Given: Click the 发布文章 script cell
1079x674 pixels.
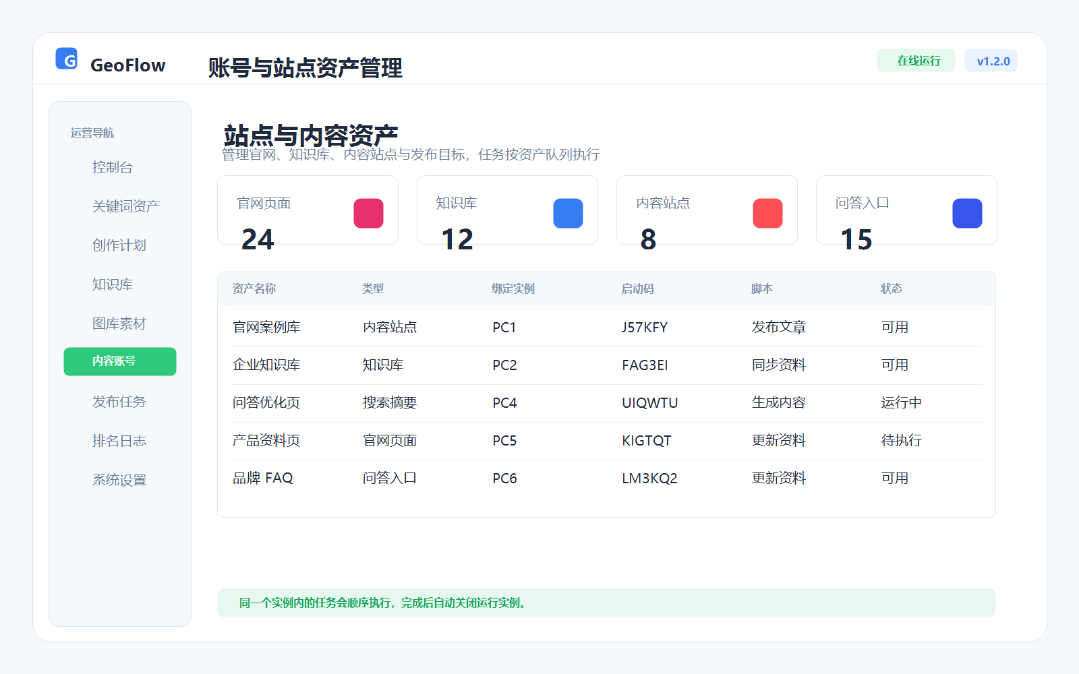Looking at the screenshot, I should coord(779,328).
